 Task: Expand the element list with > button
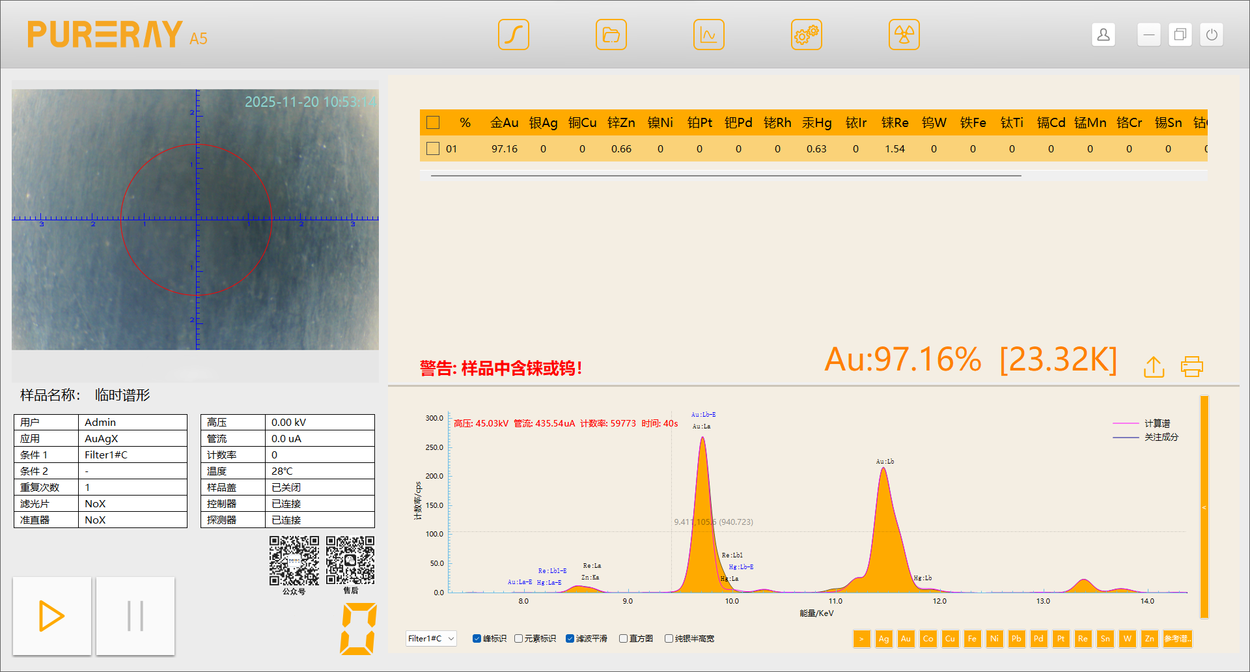pos(861,639)
